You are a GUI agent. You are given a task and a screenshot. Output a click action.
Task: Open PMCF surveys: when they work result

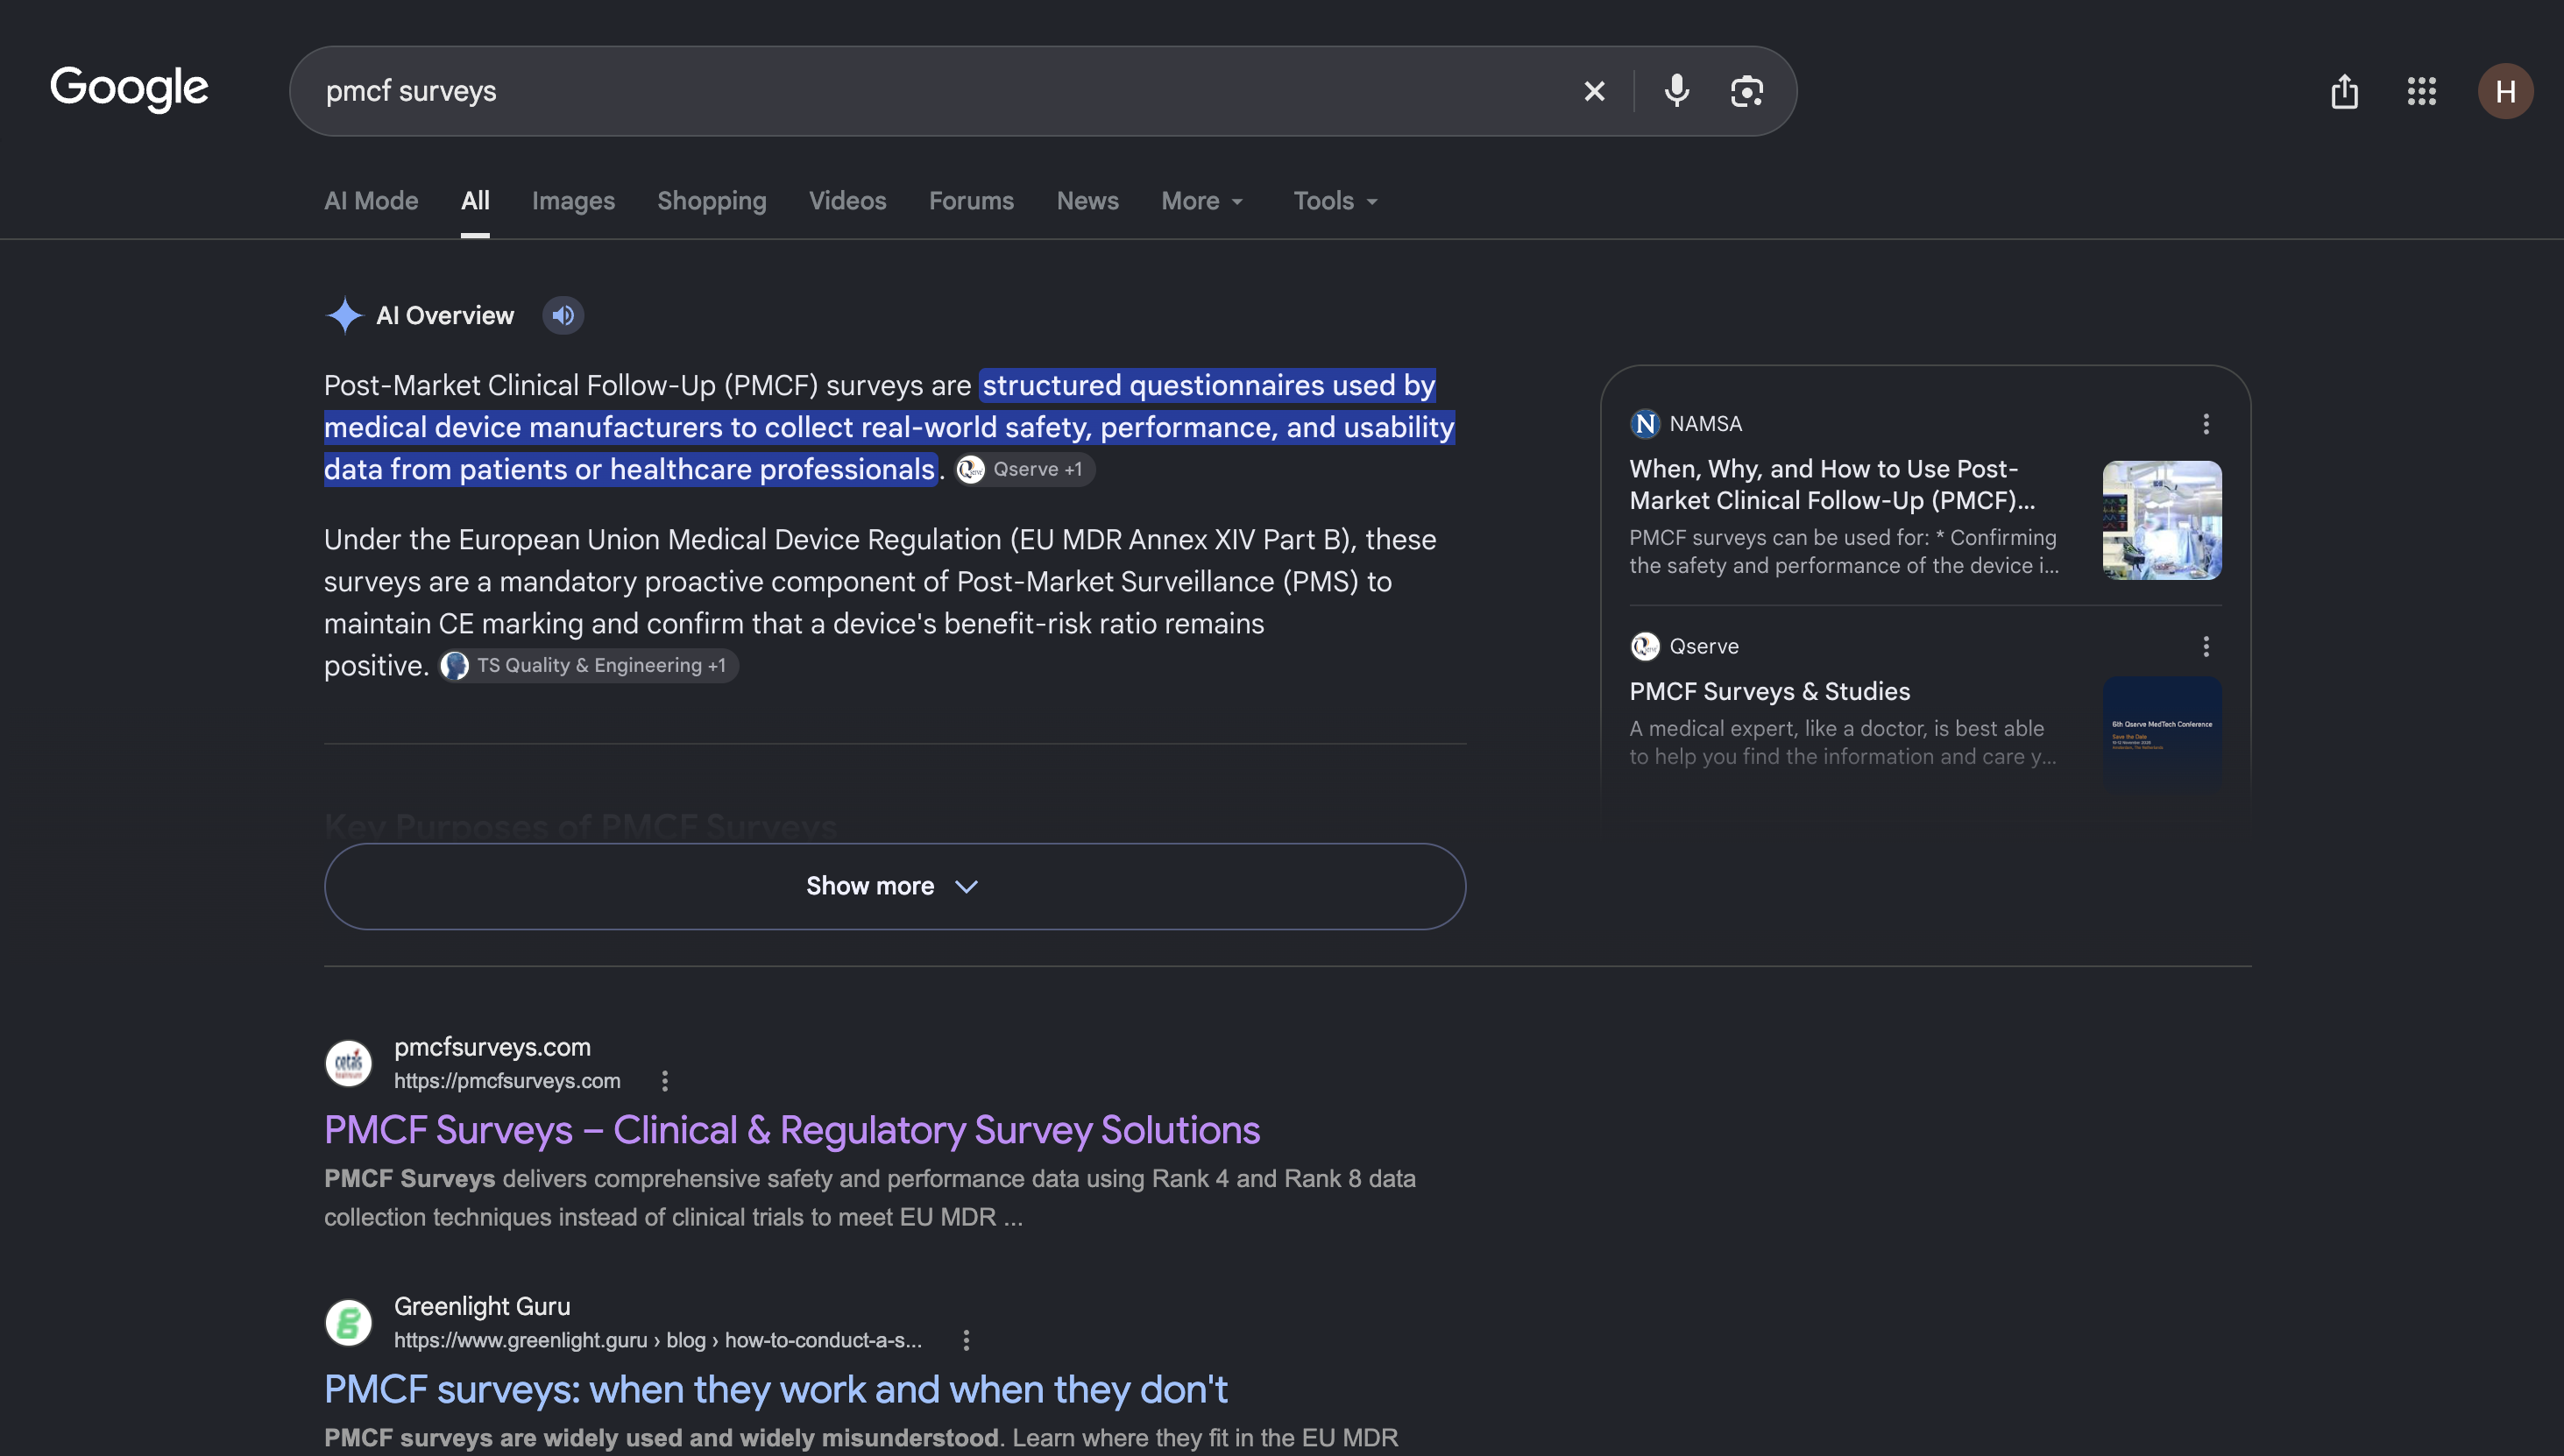click(775, 1390)
